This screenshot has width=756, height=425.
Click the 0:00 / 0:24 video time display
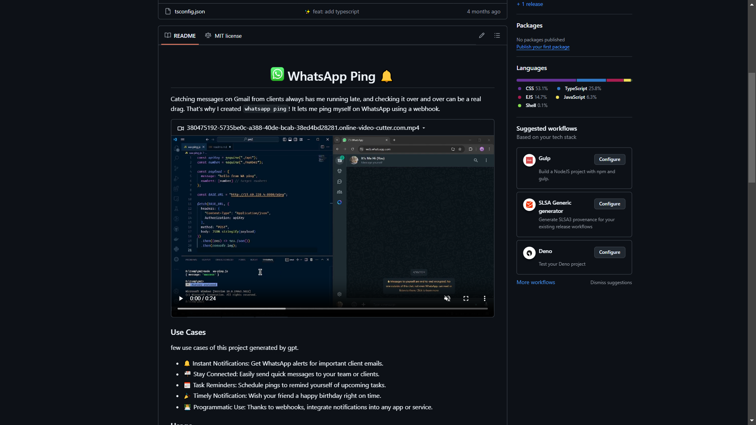point(203,298)
